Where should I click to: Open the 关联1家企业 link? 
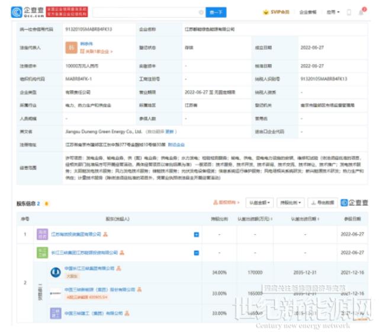coord(96,52)
